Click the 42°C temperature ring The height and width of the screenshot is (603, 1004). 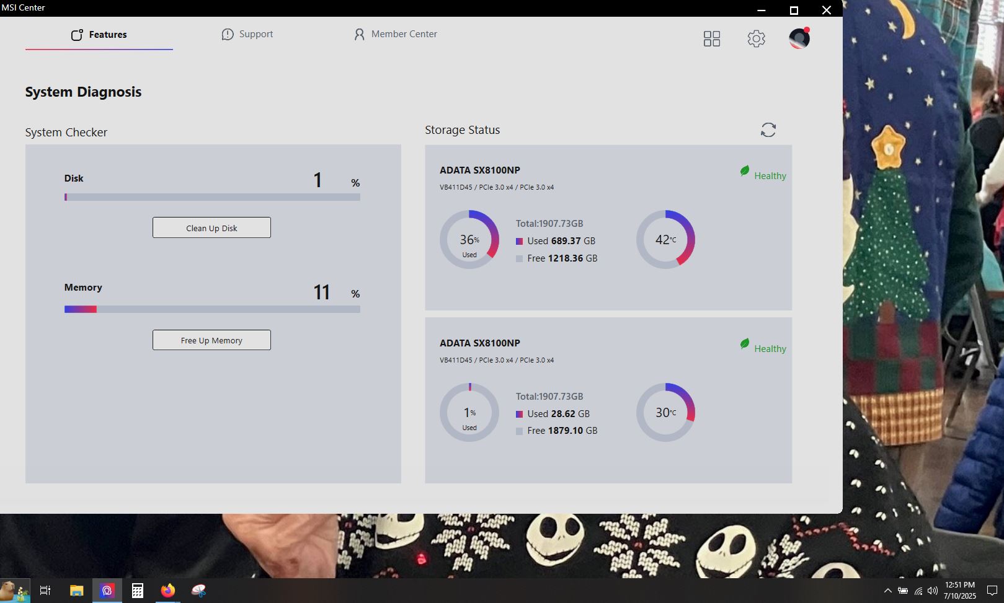coord(665,239)
